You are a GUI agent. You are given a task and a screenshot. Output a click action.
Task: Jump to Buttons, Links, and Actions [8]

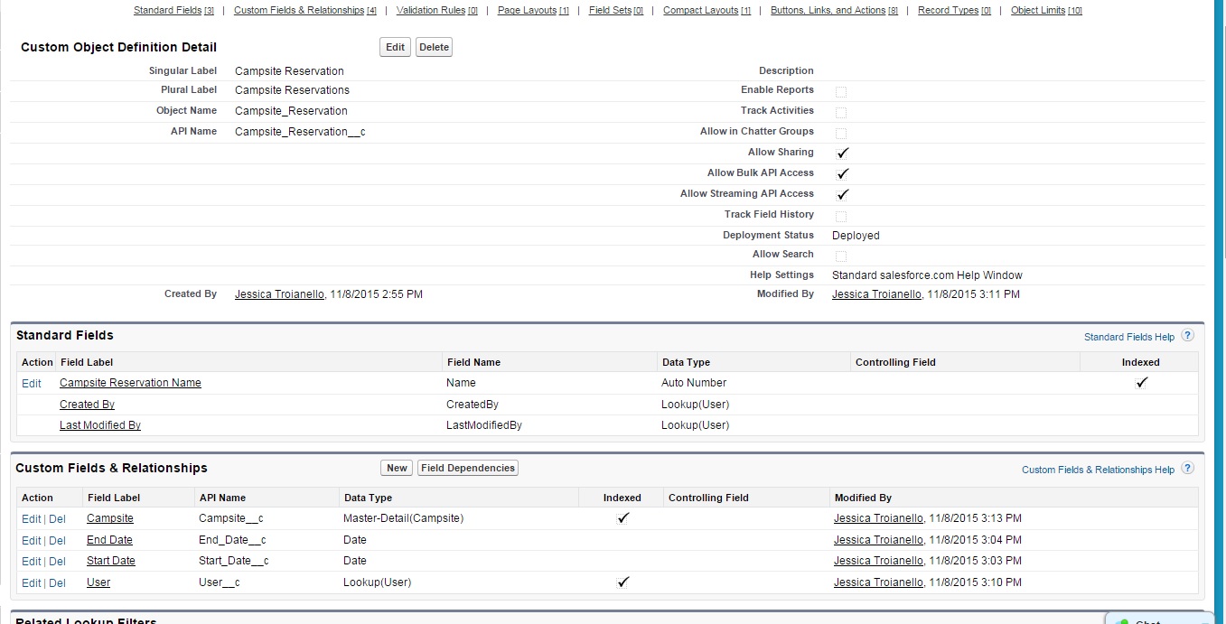pyautogui.click(x=834, y=11)
